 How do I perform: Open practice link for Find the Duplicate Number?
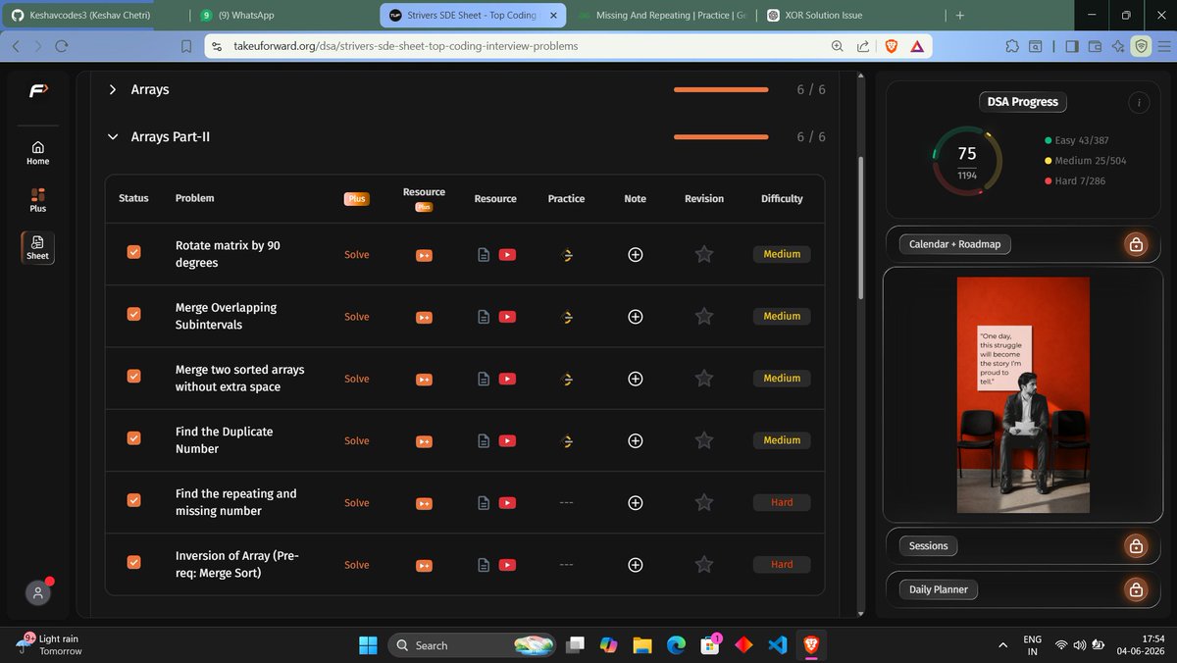(x=567, y=441)
